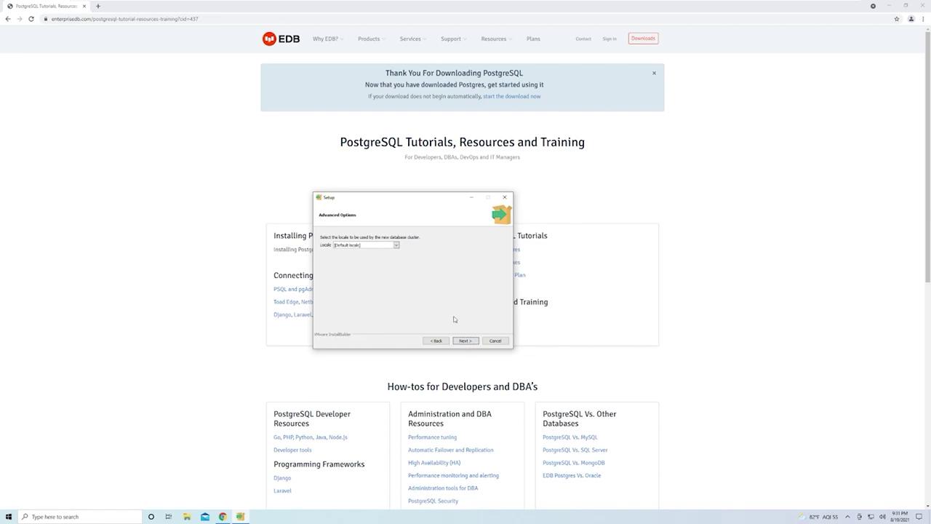Image resolution: width=931 pixels, height=524 pixels.
Task: Reload the browser page
Action: point(31,19)
